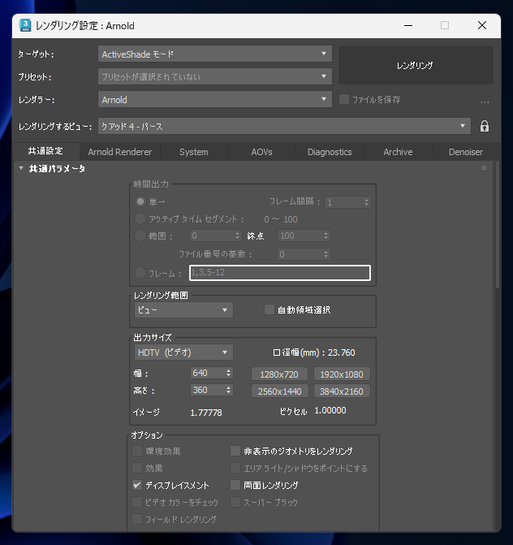
Task: Open the 出力サイズ HDTV (ビデオ) dropdown
Action: pyautogui.click(x=183, y=353)
